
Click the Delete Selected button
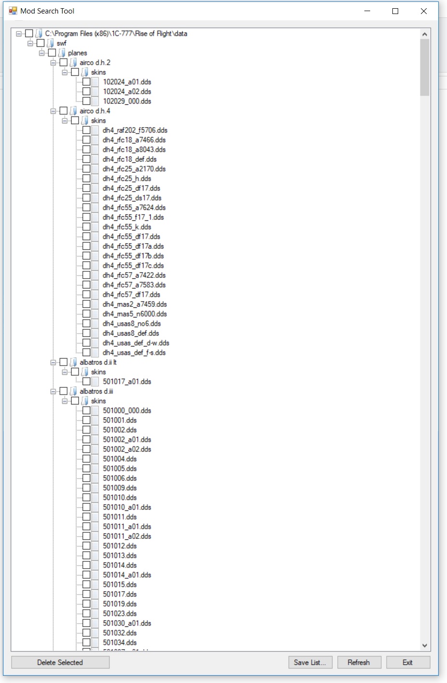[60, 662]
